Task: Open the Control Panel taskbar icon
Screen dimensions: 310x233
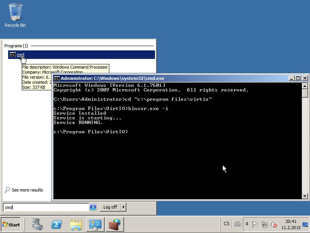Action: coord(95,224)
